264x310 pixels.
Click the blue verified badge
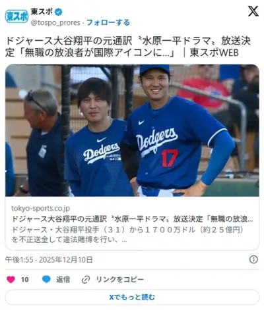point(58,12)
